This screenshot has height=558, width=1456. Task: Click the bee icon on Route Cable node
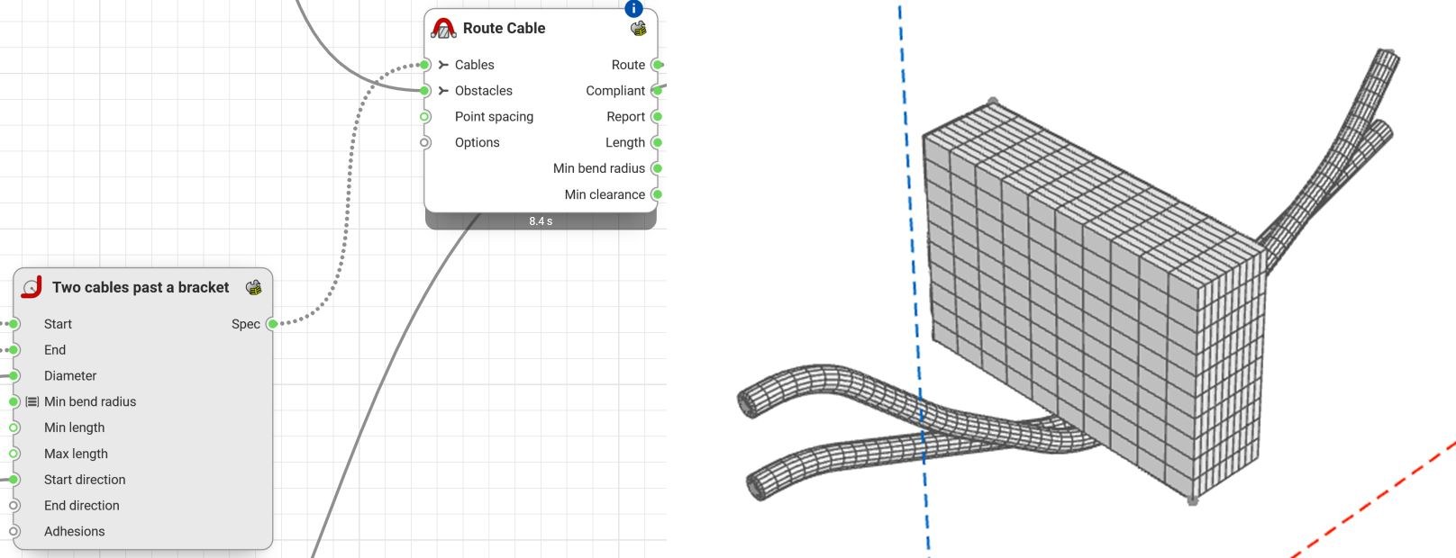click(x=638, y=28)
